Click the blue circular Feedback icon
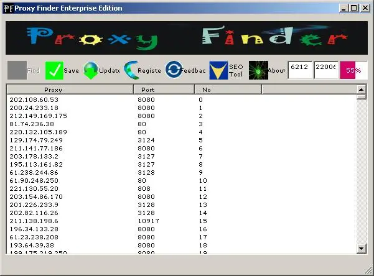 pyautogui.click(x=174, y=70)
